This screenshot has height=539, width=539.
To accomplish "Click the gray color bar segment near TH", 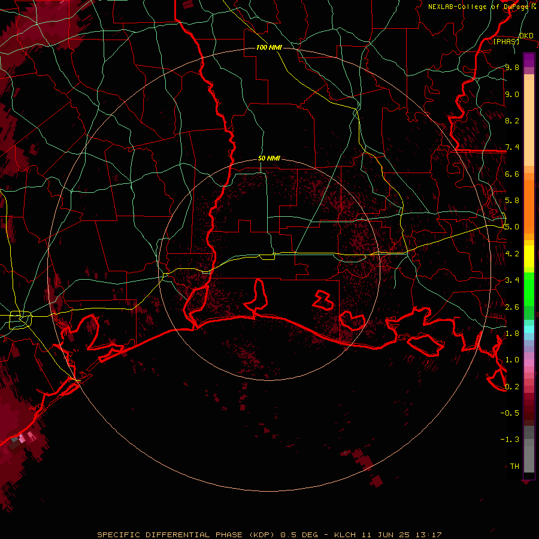I will [529, 459].
